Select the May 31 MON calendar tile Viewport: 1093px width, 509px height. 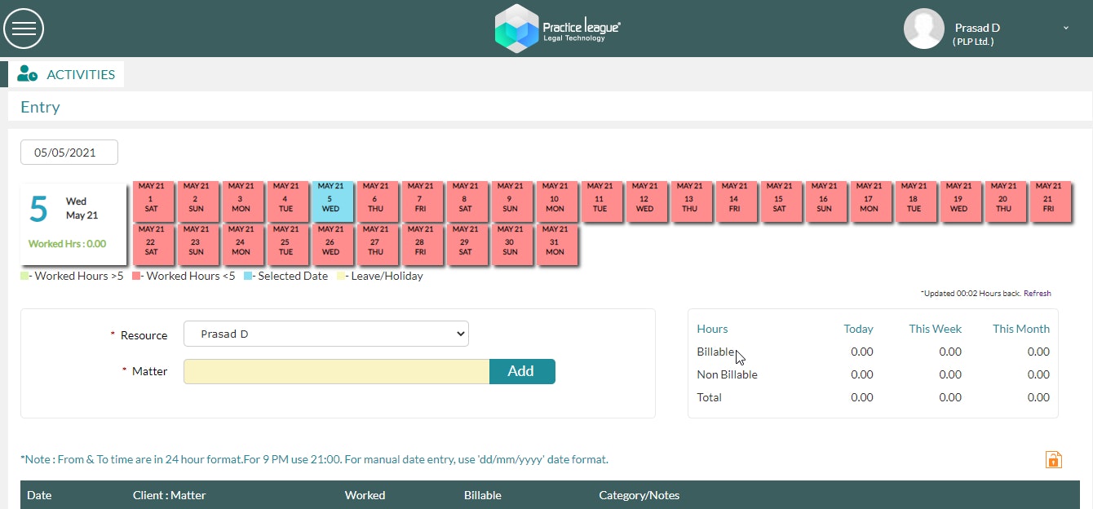[x=555, y=242]
